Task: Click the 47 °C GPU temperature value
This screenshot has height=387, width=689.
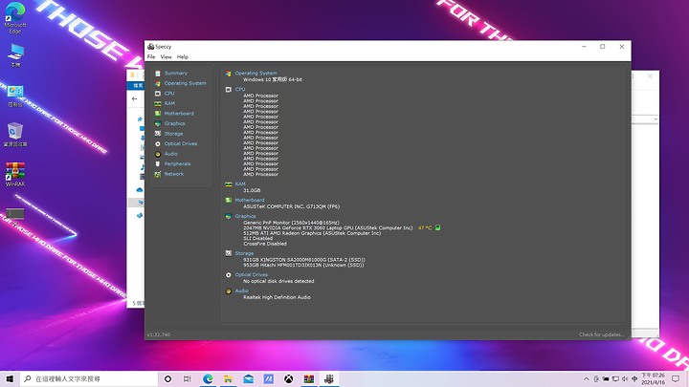Action: pos(425,228)
